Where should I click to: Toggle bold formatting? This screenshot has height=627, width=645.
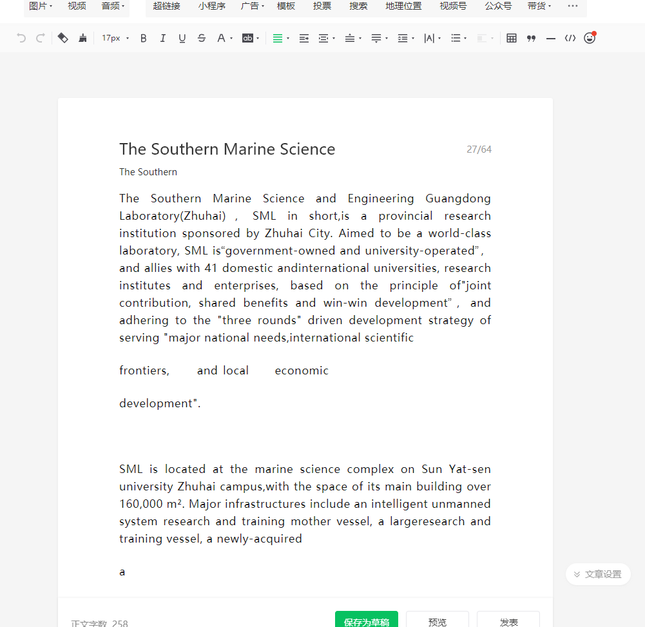pyautogui.click(x=143, y=38)
